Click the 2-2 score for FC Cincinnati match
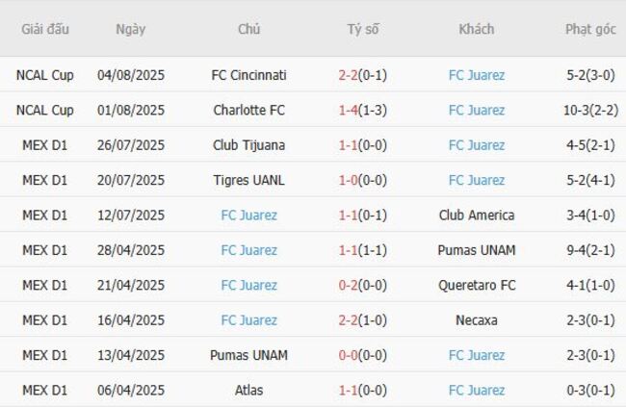This screenshot has height=407, width=626. (x=350, y=75)
